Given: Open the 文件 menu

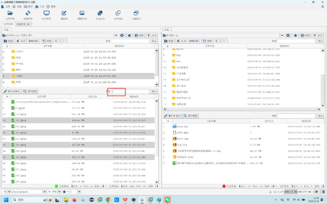Looking at the screenshot, I should click(x=6, y=7).
